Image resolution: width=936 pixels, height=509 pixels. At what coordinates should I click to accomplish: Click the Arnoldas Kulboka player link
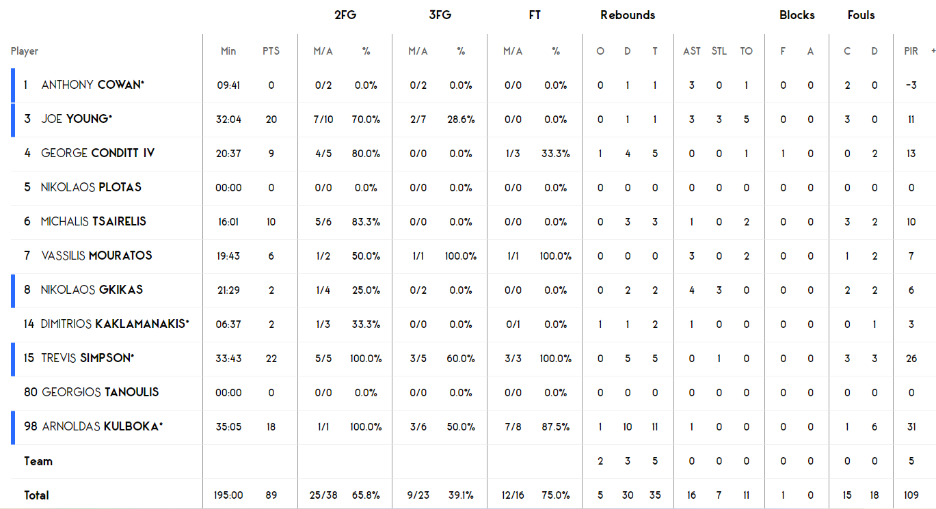[103, 426]
